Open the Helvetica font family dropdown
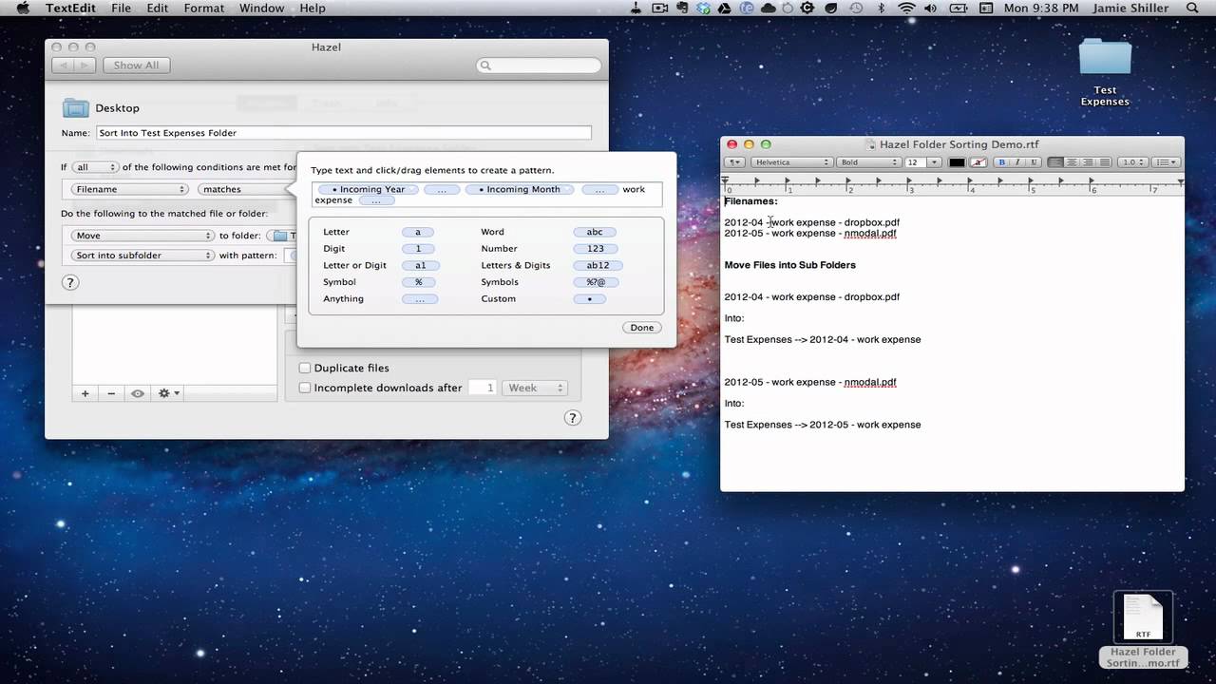Image resolution: width=1216 pixels, height=684 pixels. [792, 162]
